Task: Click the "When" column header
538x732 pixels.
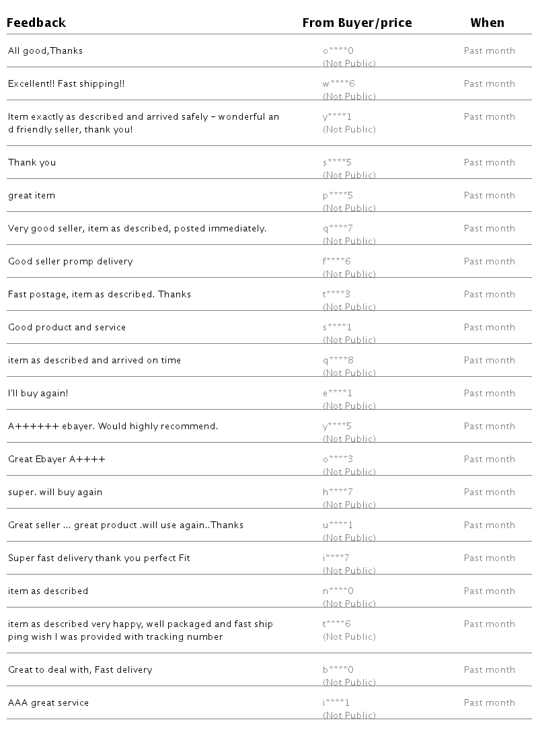Action: [487, 23]
